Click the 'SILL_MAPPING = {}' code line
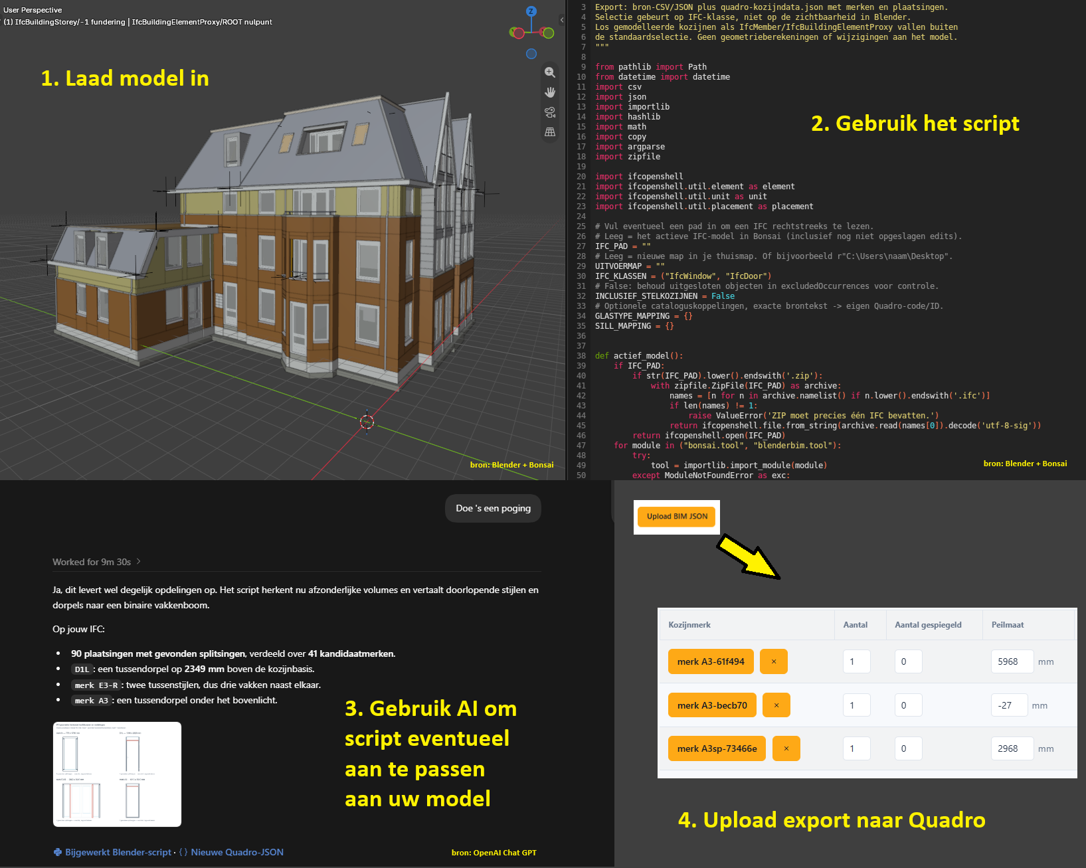The image size is (1086, 868). [x=634, y=326]
